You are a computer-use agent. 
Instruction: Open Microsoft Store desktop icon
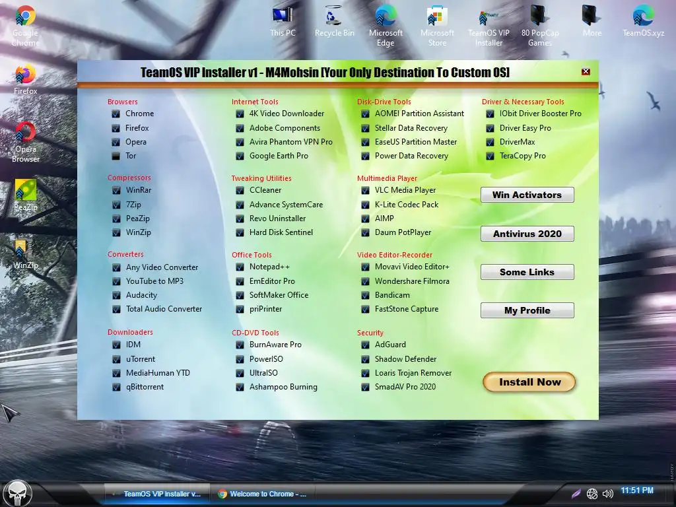(437, 26)
